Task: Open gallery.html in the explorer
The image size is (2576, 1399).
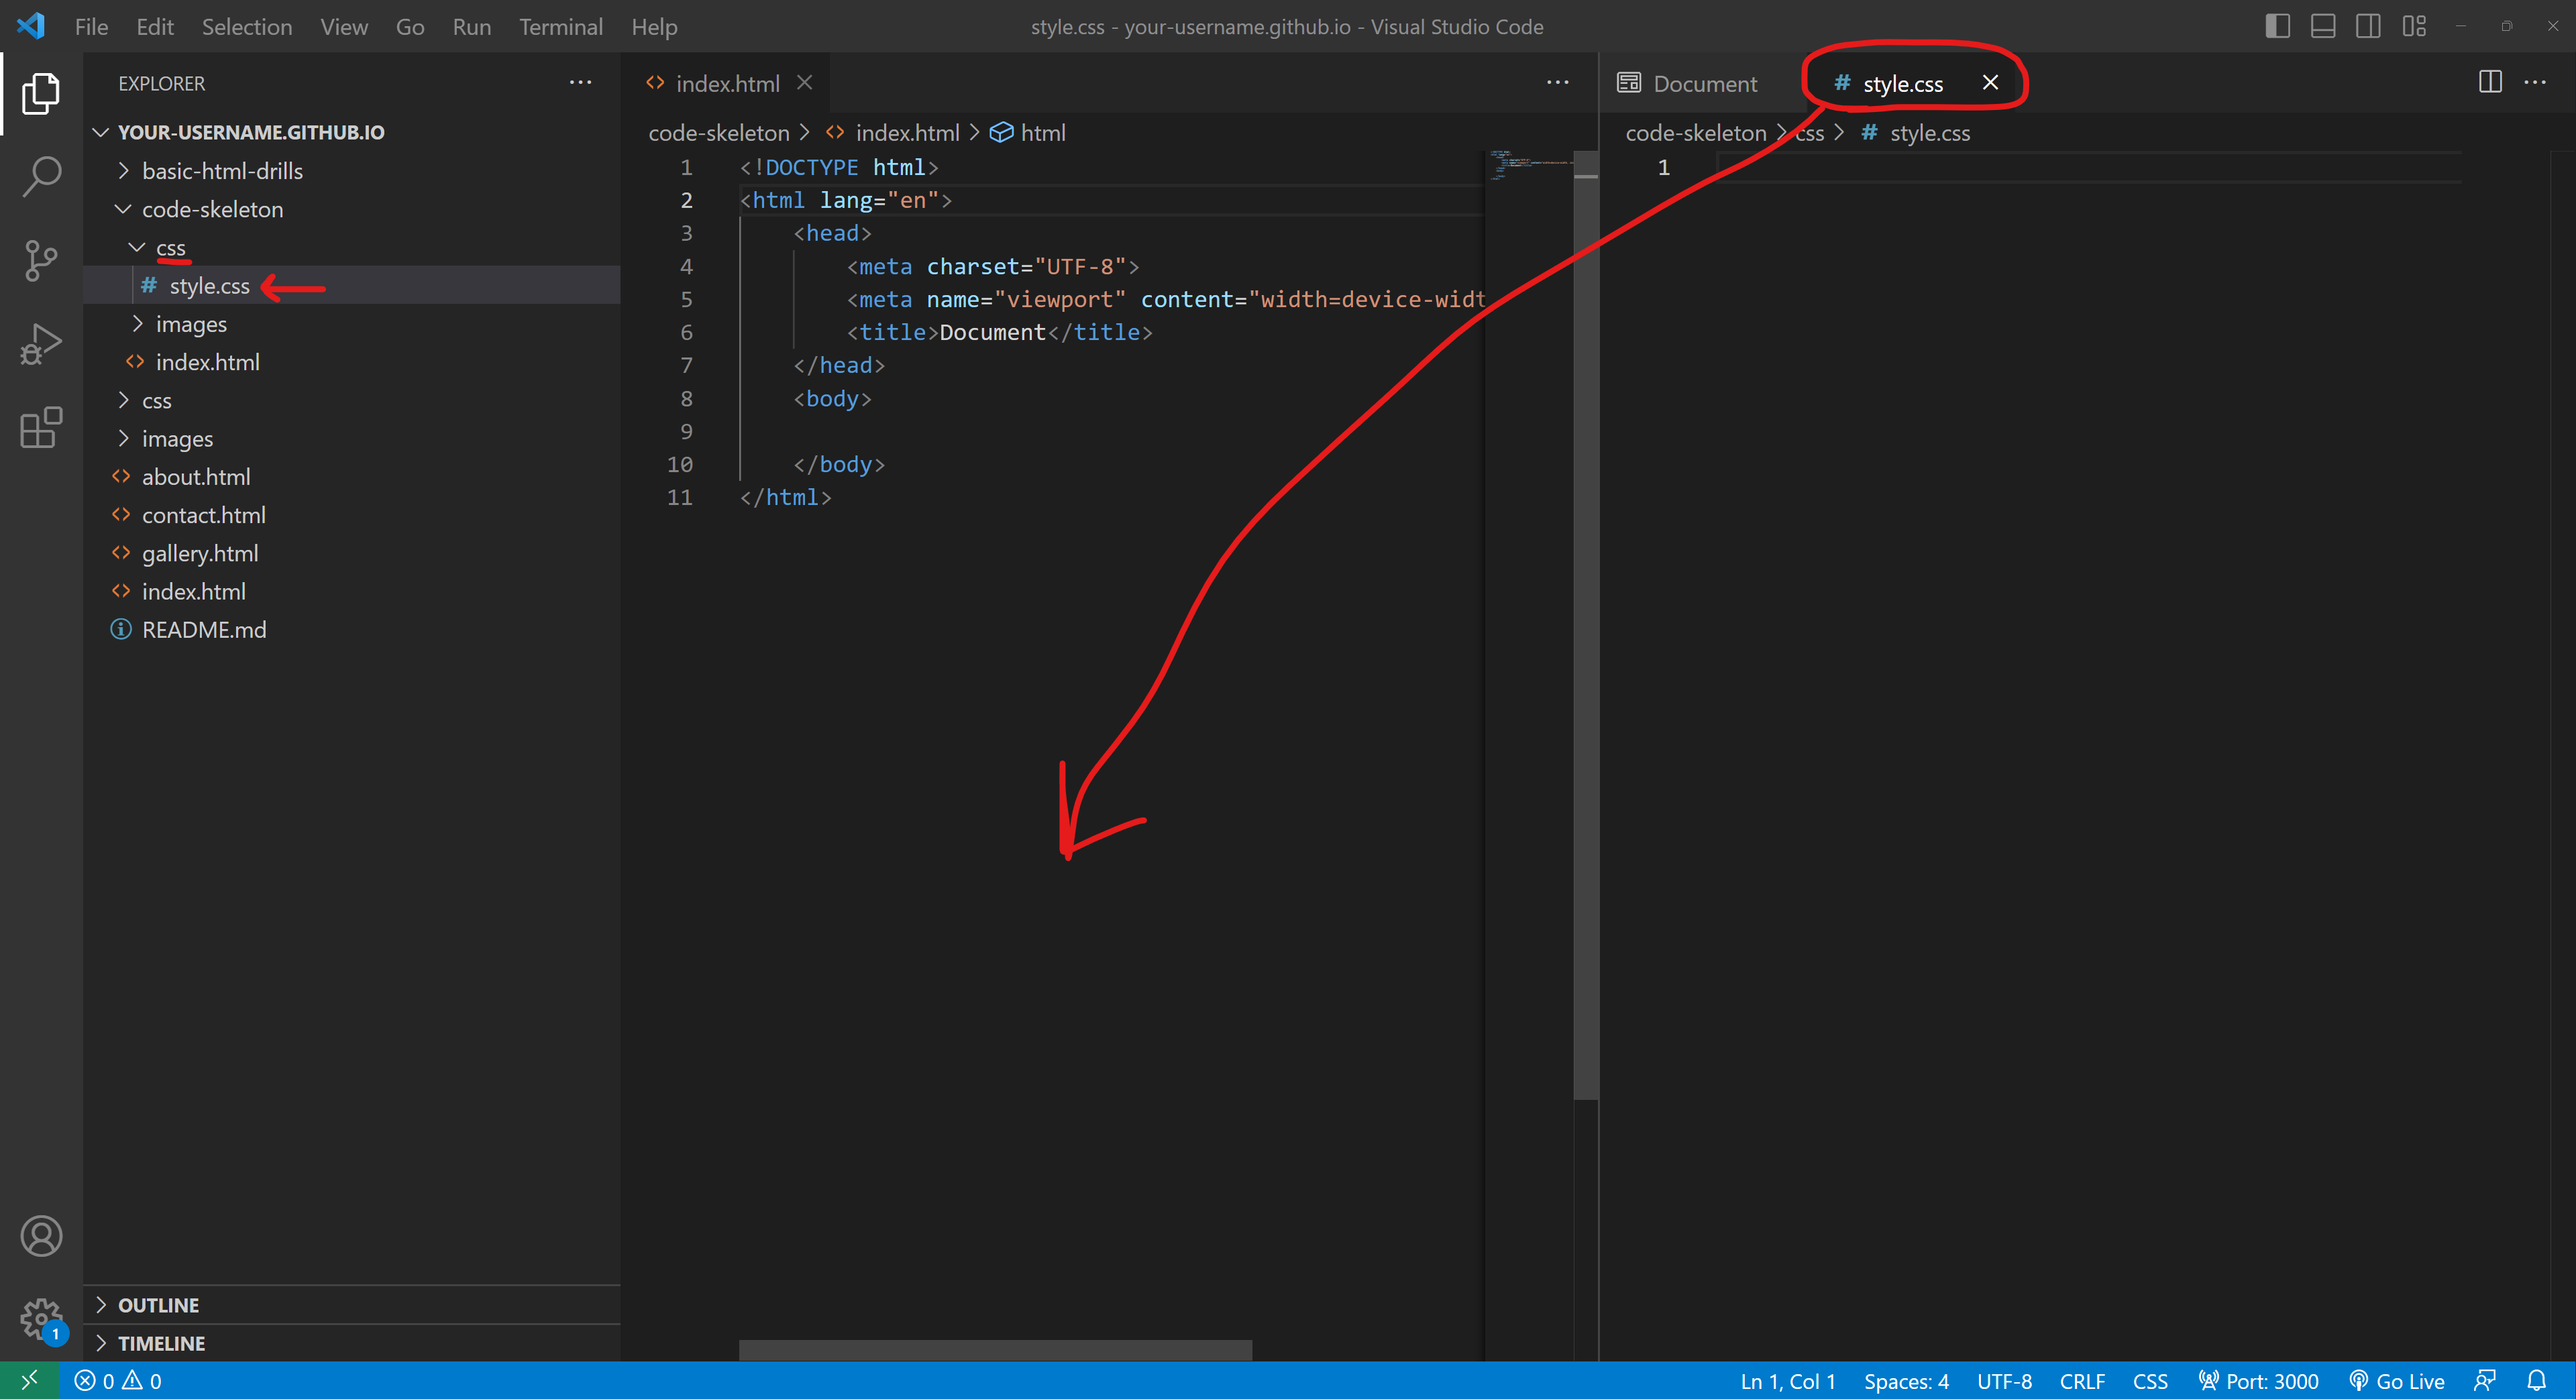Action: (351, 553)
